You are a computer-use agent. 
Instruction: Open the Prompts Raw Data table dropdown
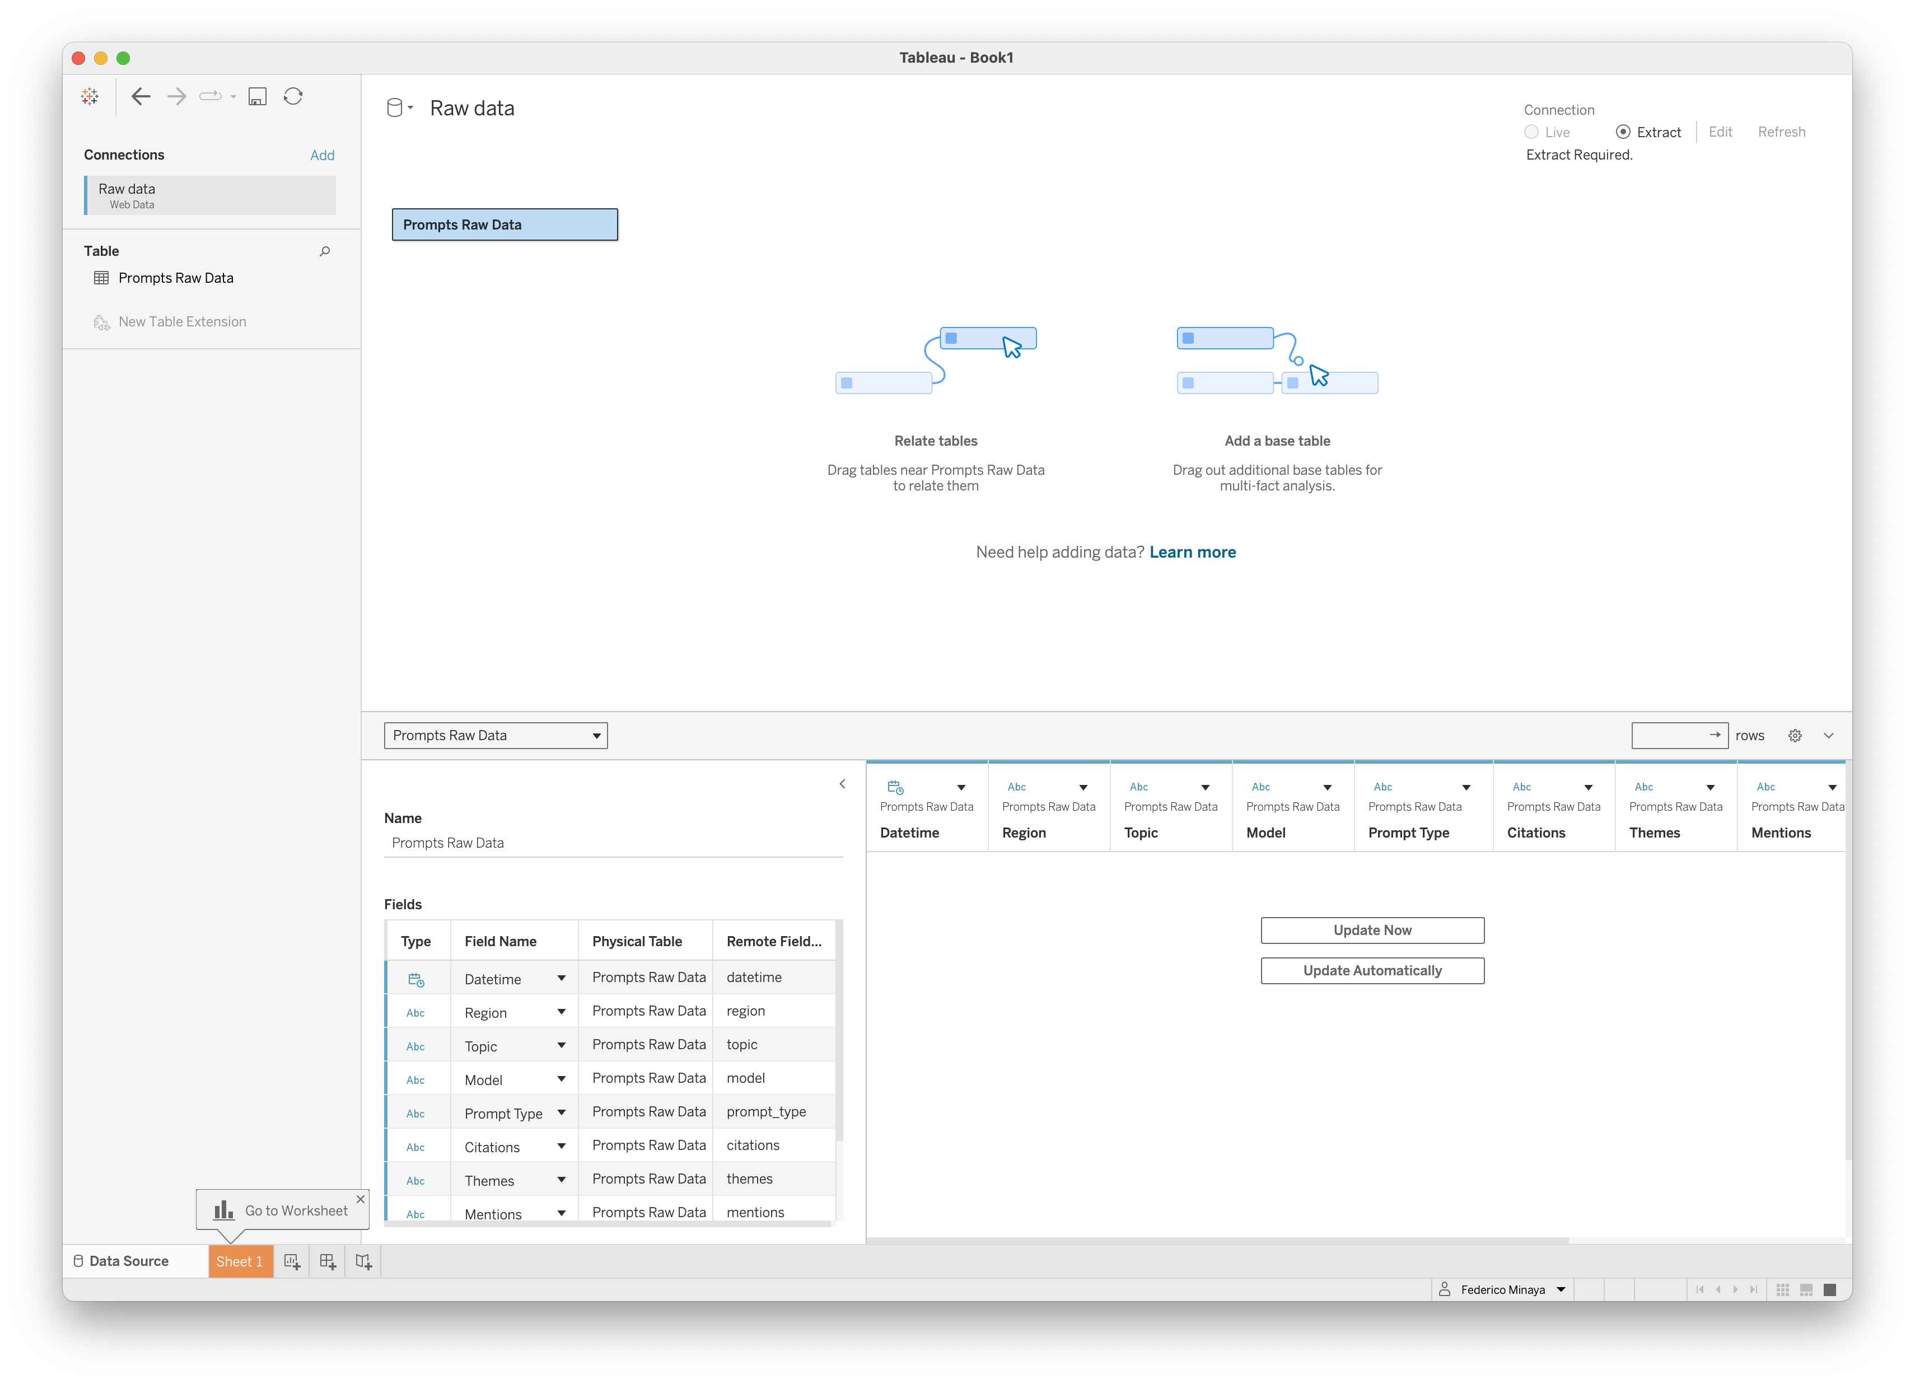coord(496,736)
